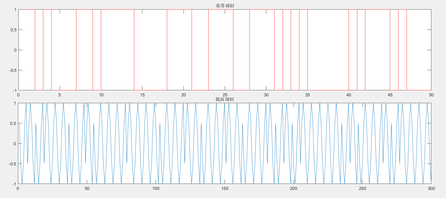The image size is (446, 198).
Task: Select x-axis tick label 10
Action: tap(101, 95)
